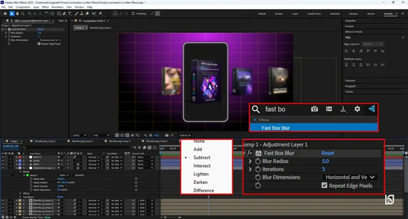This screenshot has height=219, width=408.
Task: Click the Home icon in the toolbar
Action: [x=5, y=13]
